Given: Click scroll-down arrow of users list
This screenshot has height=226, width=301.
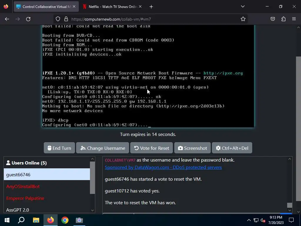Looking at the screenshot, I should click(92, 210).
